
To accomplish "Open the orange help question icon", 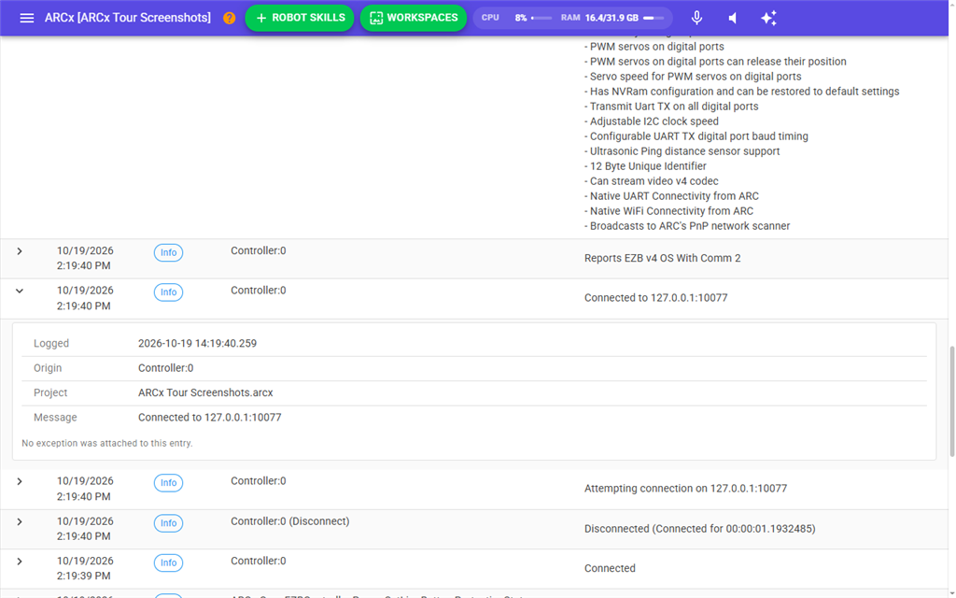I will pyautogui.click(x=230, y=19).
